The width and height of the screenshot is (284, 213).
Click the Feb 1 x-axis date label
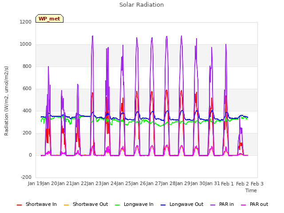pyautogui.click(x=228, y=184)
